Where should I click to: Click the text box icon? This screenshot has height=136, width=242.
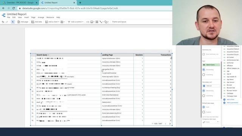[97, 22]
